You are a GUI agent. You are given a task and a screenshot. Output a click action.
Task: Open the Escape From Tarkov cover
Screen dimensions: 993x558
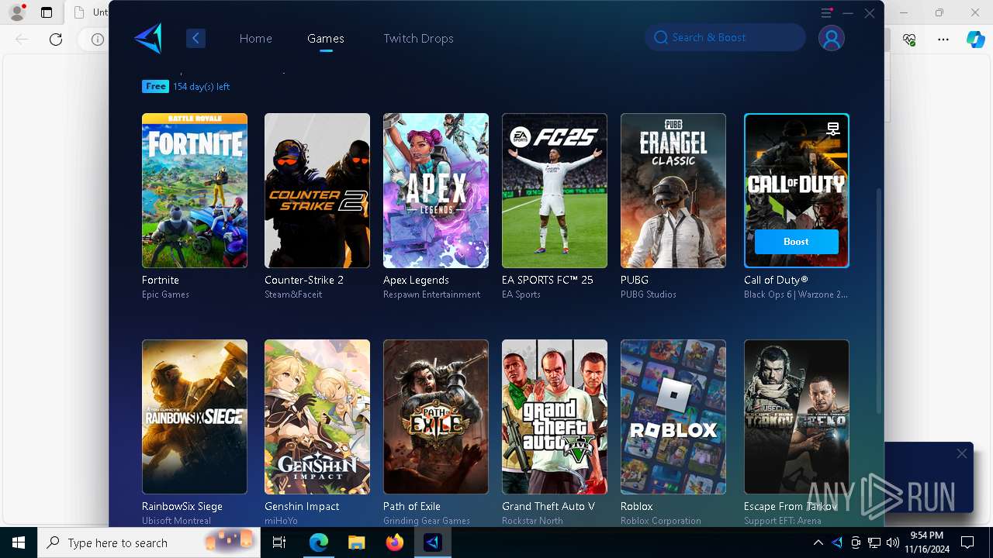[x=797, y=417]
